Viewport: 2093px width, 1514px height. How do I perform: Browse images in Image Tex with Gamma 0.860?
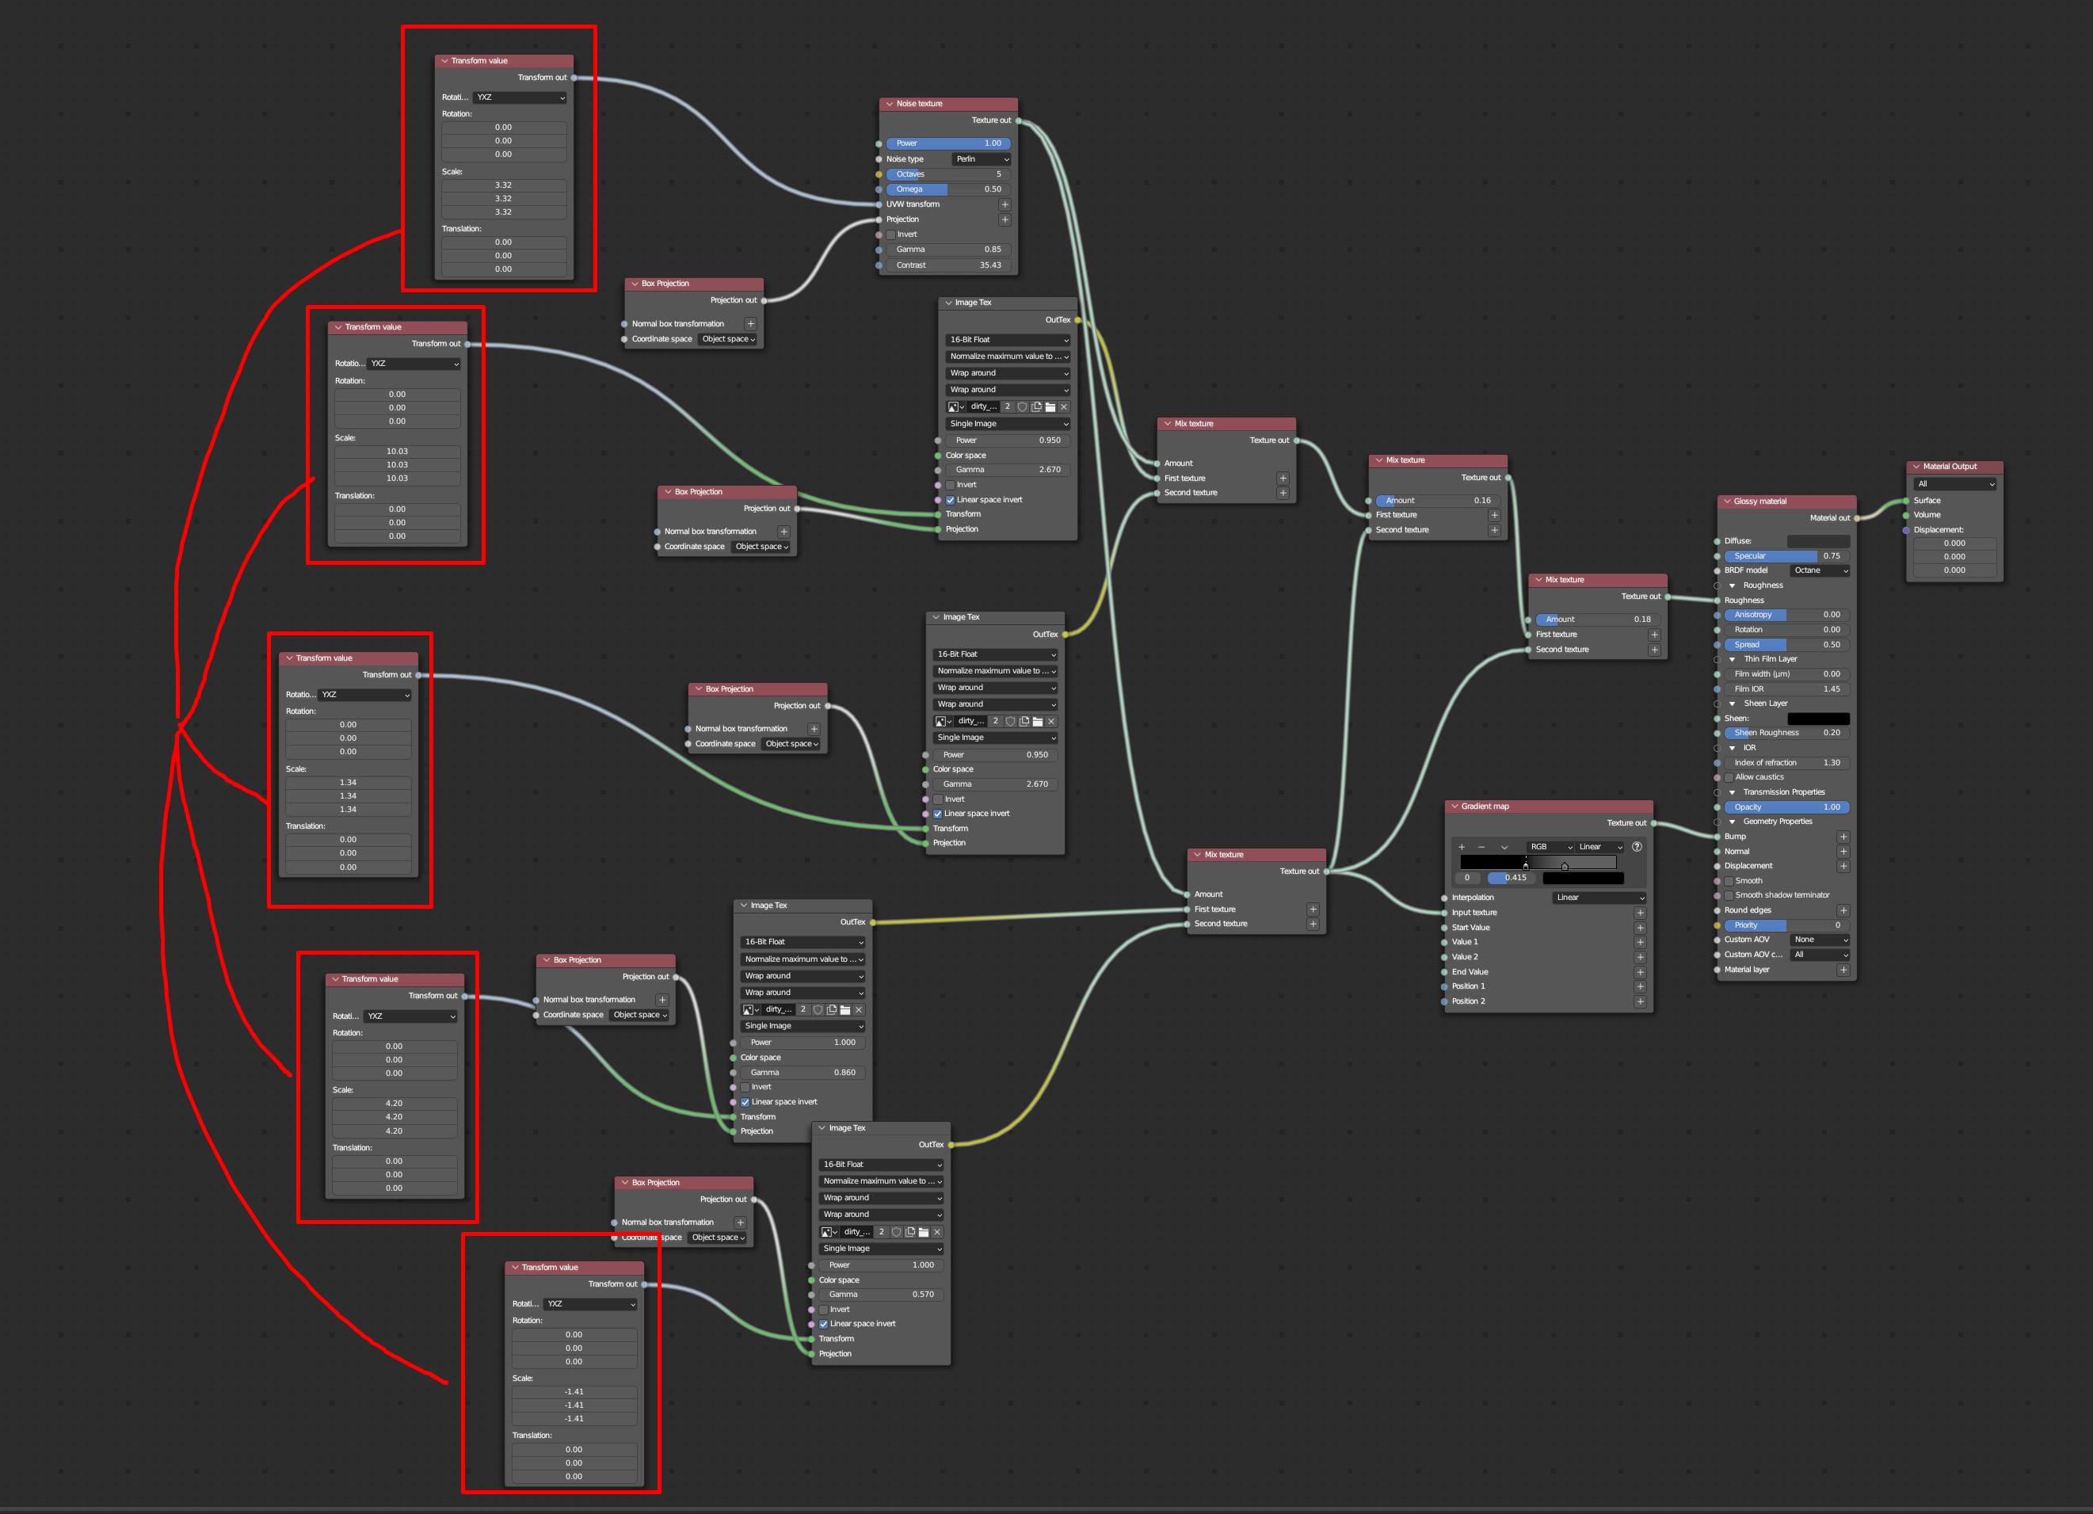point(751,1010)
